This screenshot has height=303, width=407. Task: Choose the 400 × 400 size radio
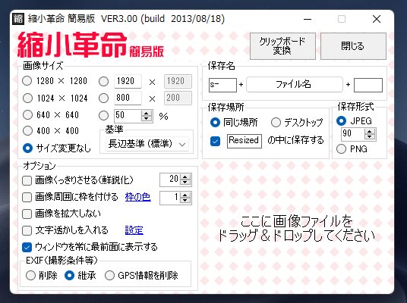click(27, 131)
